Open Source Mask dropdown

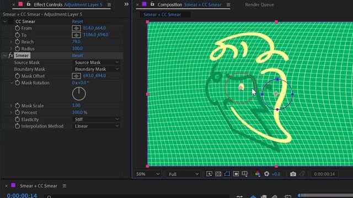click(x=97, y=62)
